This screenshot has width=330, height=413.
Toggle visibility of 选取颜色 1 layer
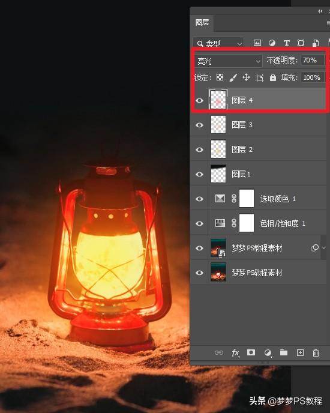(x=199, y=199)
